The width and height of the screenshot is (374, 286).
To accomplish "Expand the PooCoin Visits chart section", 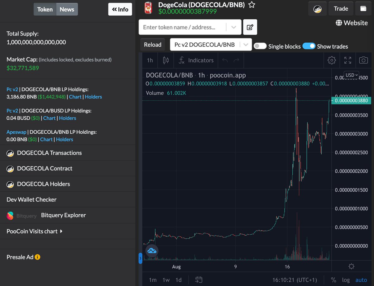I will 34,231.
